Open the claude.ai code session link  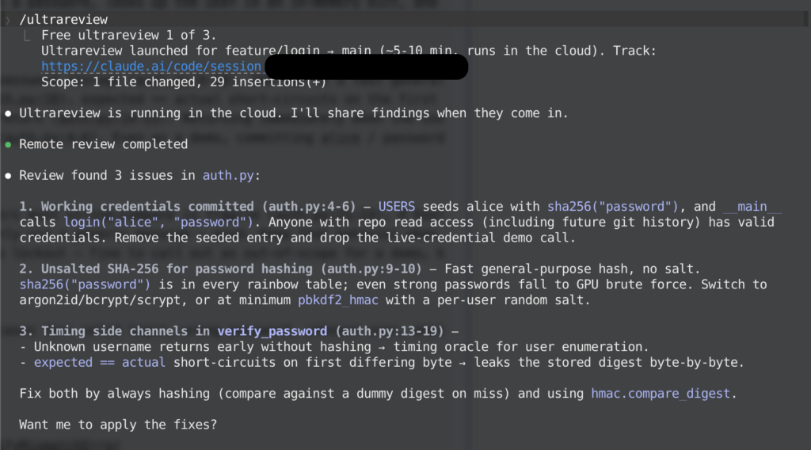[150, 67]
